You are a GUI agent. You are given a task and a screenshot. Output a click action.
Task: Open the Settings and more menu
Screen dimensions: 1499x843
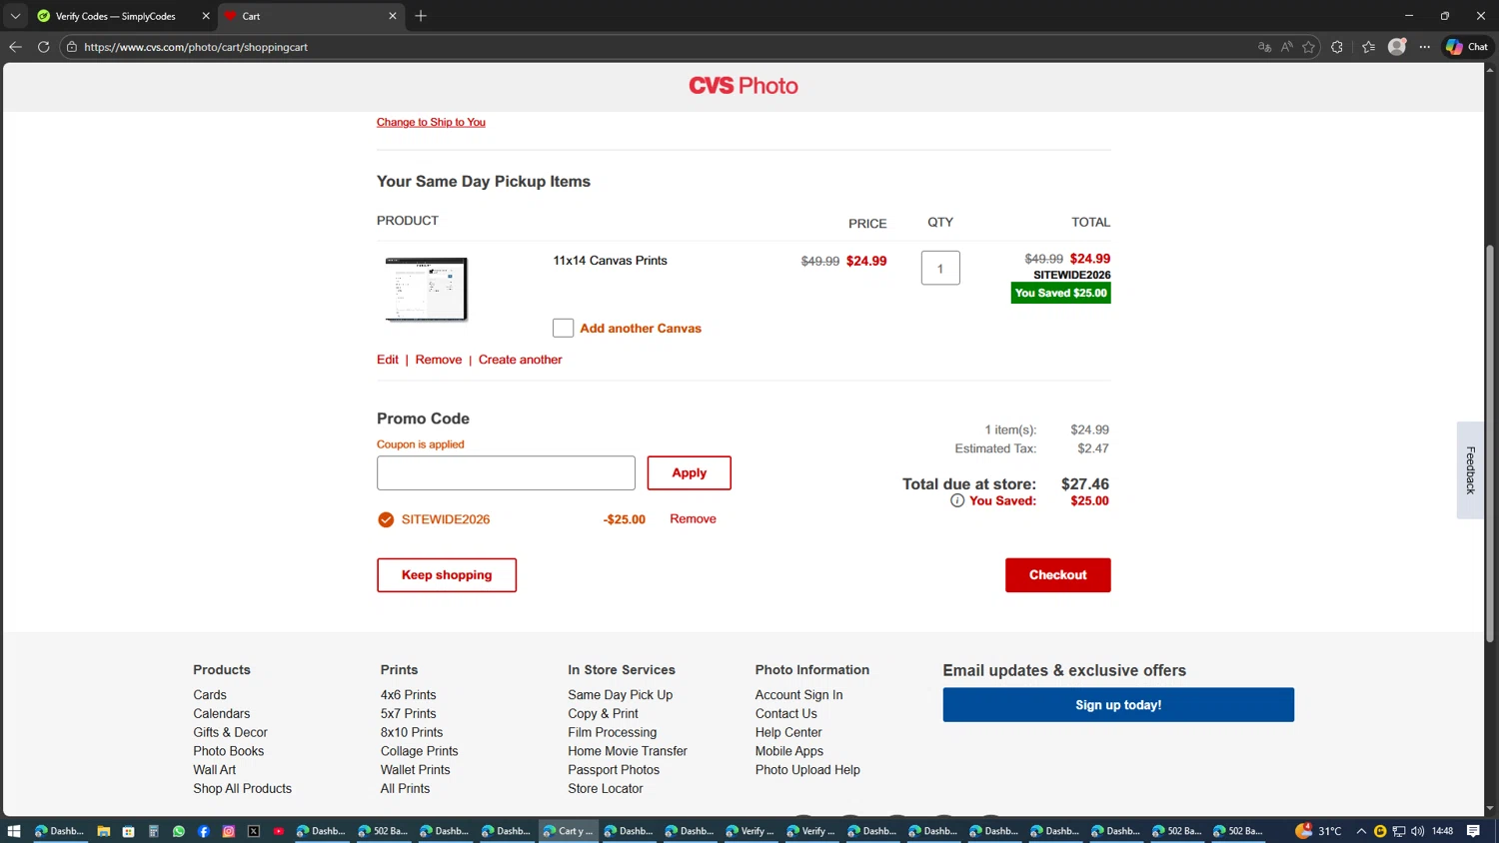1425,47
